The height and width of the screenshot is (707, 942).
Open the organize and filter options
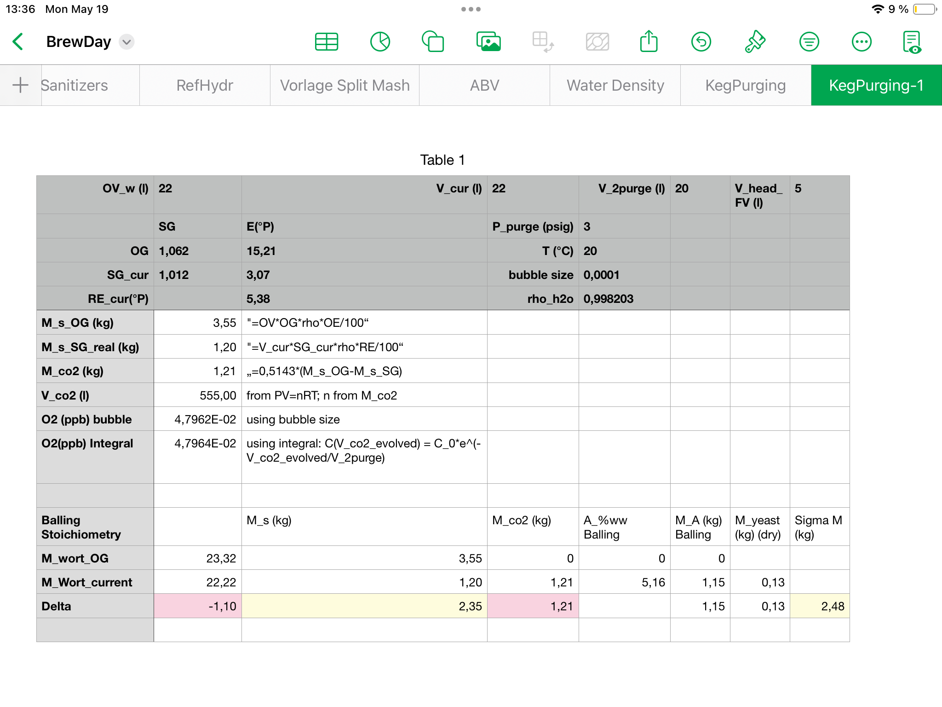(x=809, y=42)
